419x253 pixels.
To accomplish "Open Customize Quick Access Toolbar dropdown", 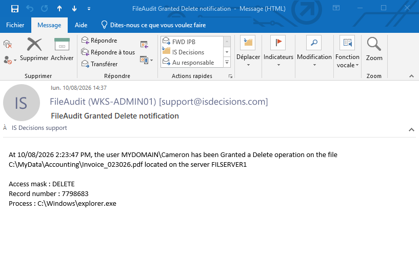I will coord(89,9).
